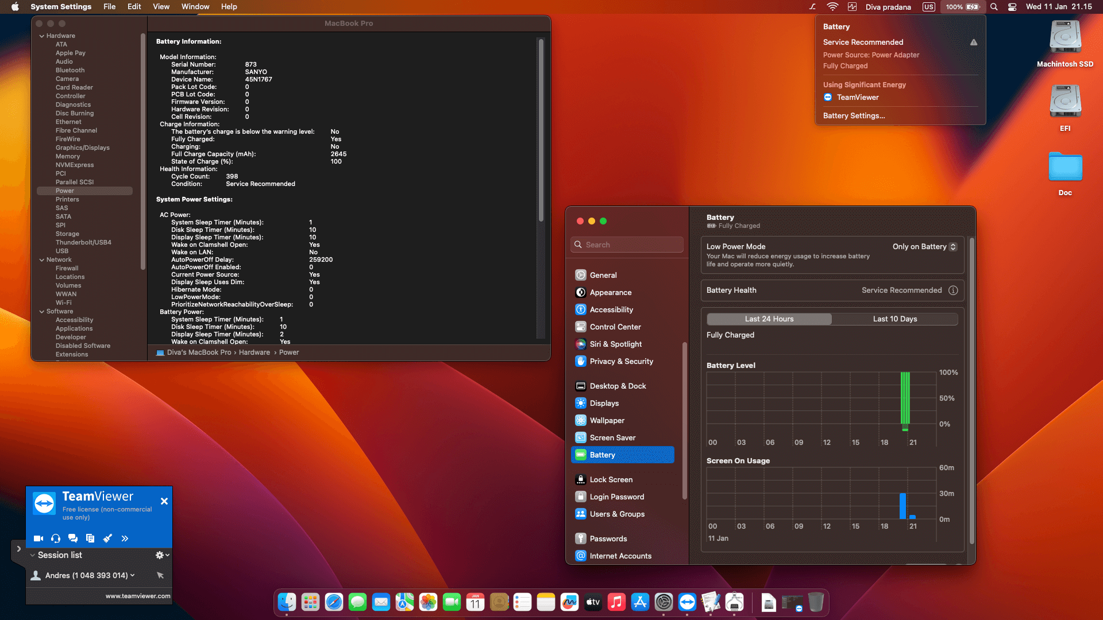
Task: Click Battery Health info circle icon
Action: pyautogui.click(x=953, y=290)
